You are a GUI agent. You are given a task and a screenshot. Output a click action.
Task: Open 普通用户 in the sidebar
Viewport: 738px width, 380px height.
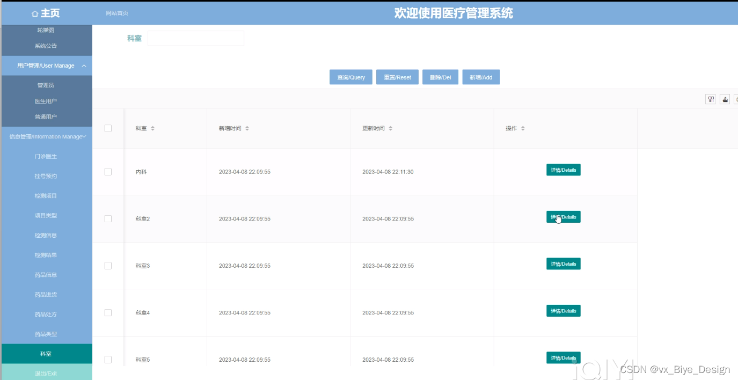tap(46, 116)
